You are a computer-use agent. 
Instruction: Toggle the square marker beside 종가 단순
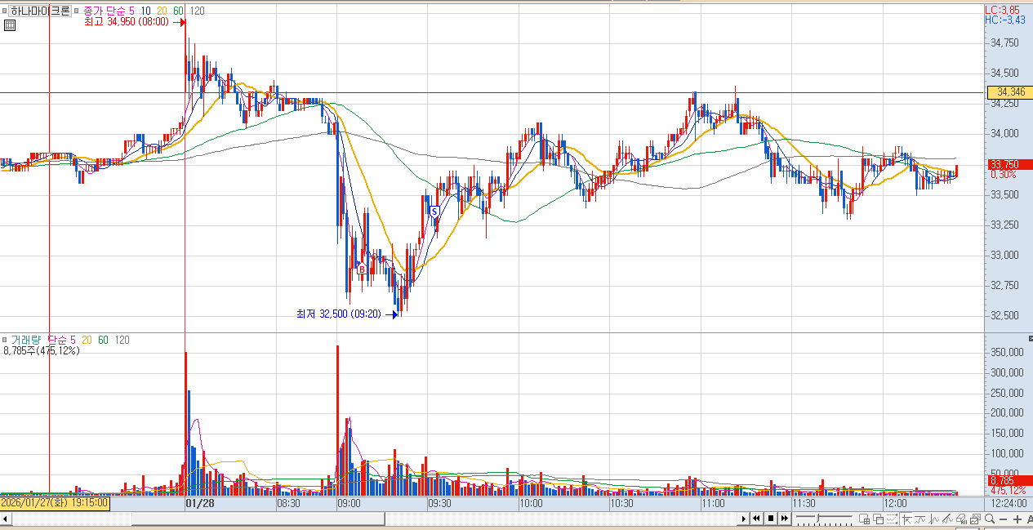click(x=78, y=11)
